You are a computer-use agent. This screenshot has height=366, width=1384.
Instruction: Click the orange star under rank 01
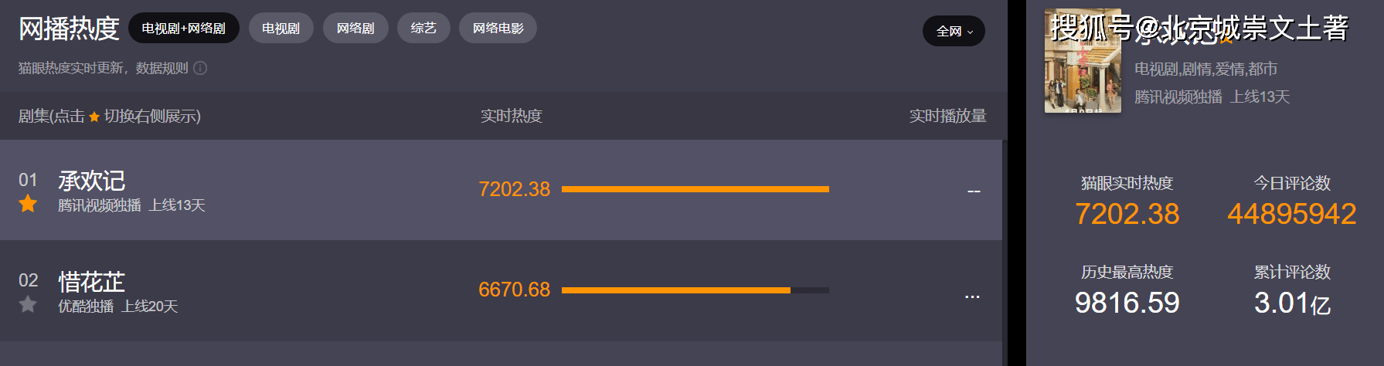tap(28, 204)
